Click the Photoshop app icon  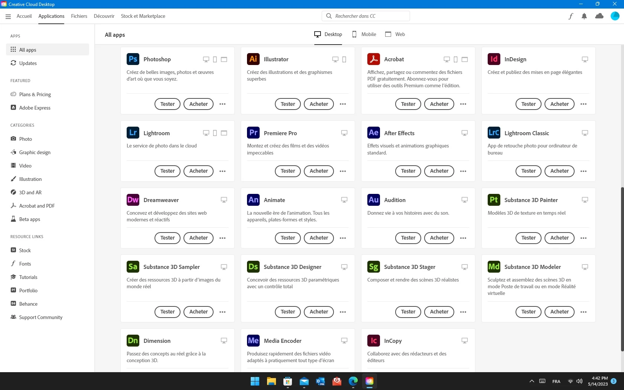pyautogui.click(x=133, y=59)
